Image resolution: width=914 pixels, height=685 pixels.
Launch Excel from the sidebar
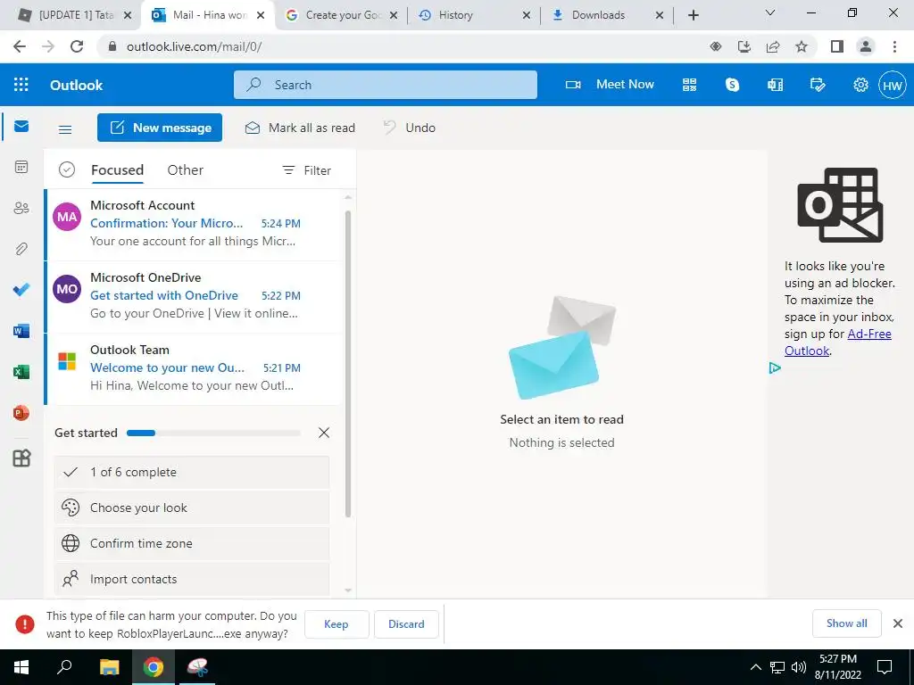[x=21, y=372]
